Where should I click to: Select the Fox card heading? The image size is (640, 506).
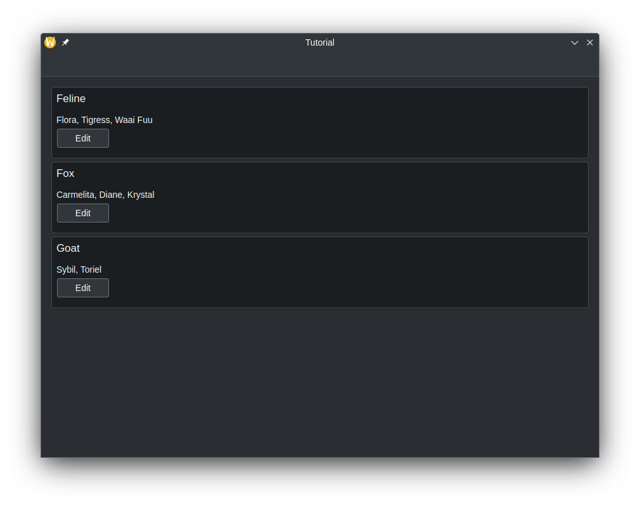(x=65, y=174)
